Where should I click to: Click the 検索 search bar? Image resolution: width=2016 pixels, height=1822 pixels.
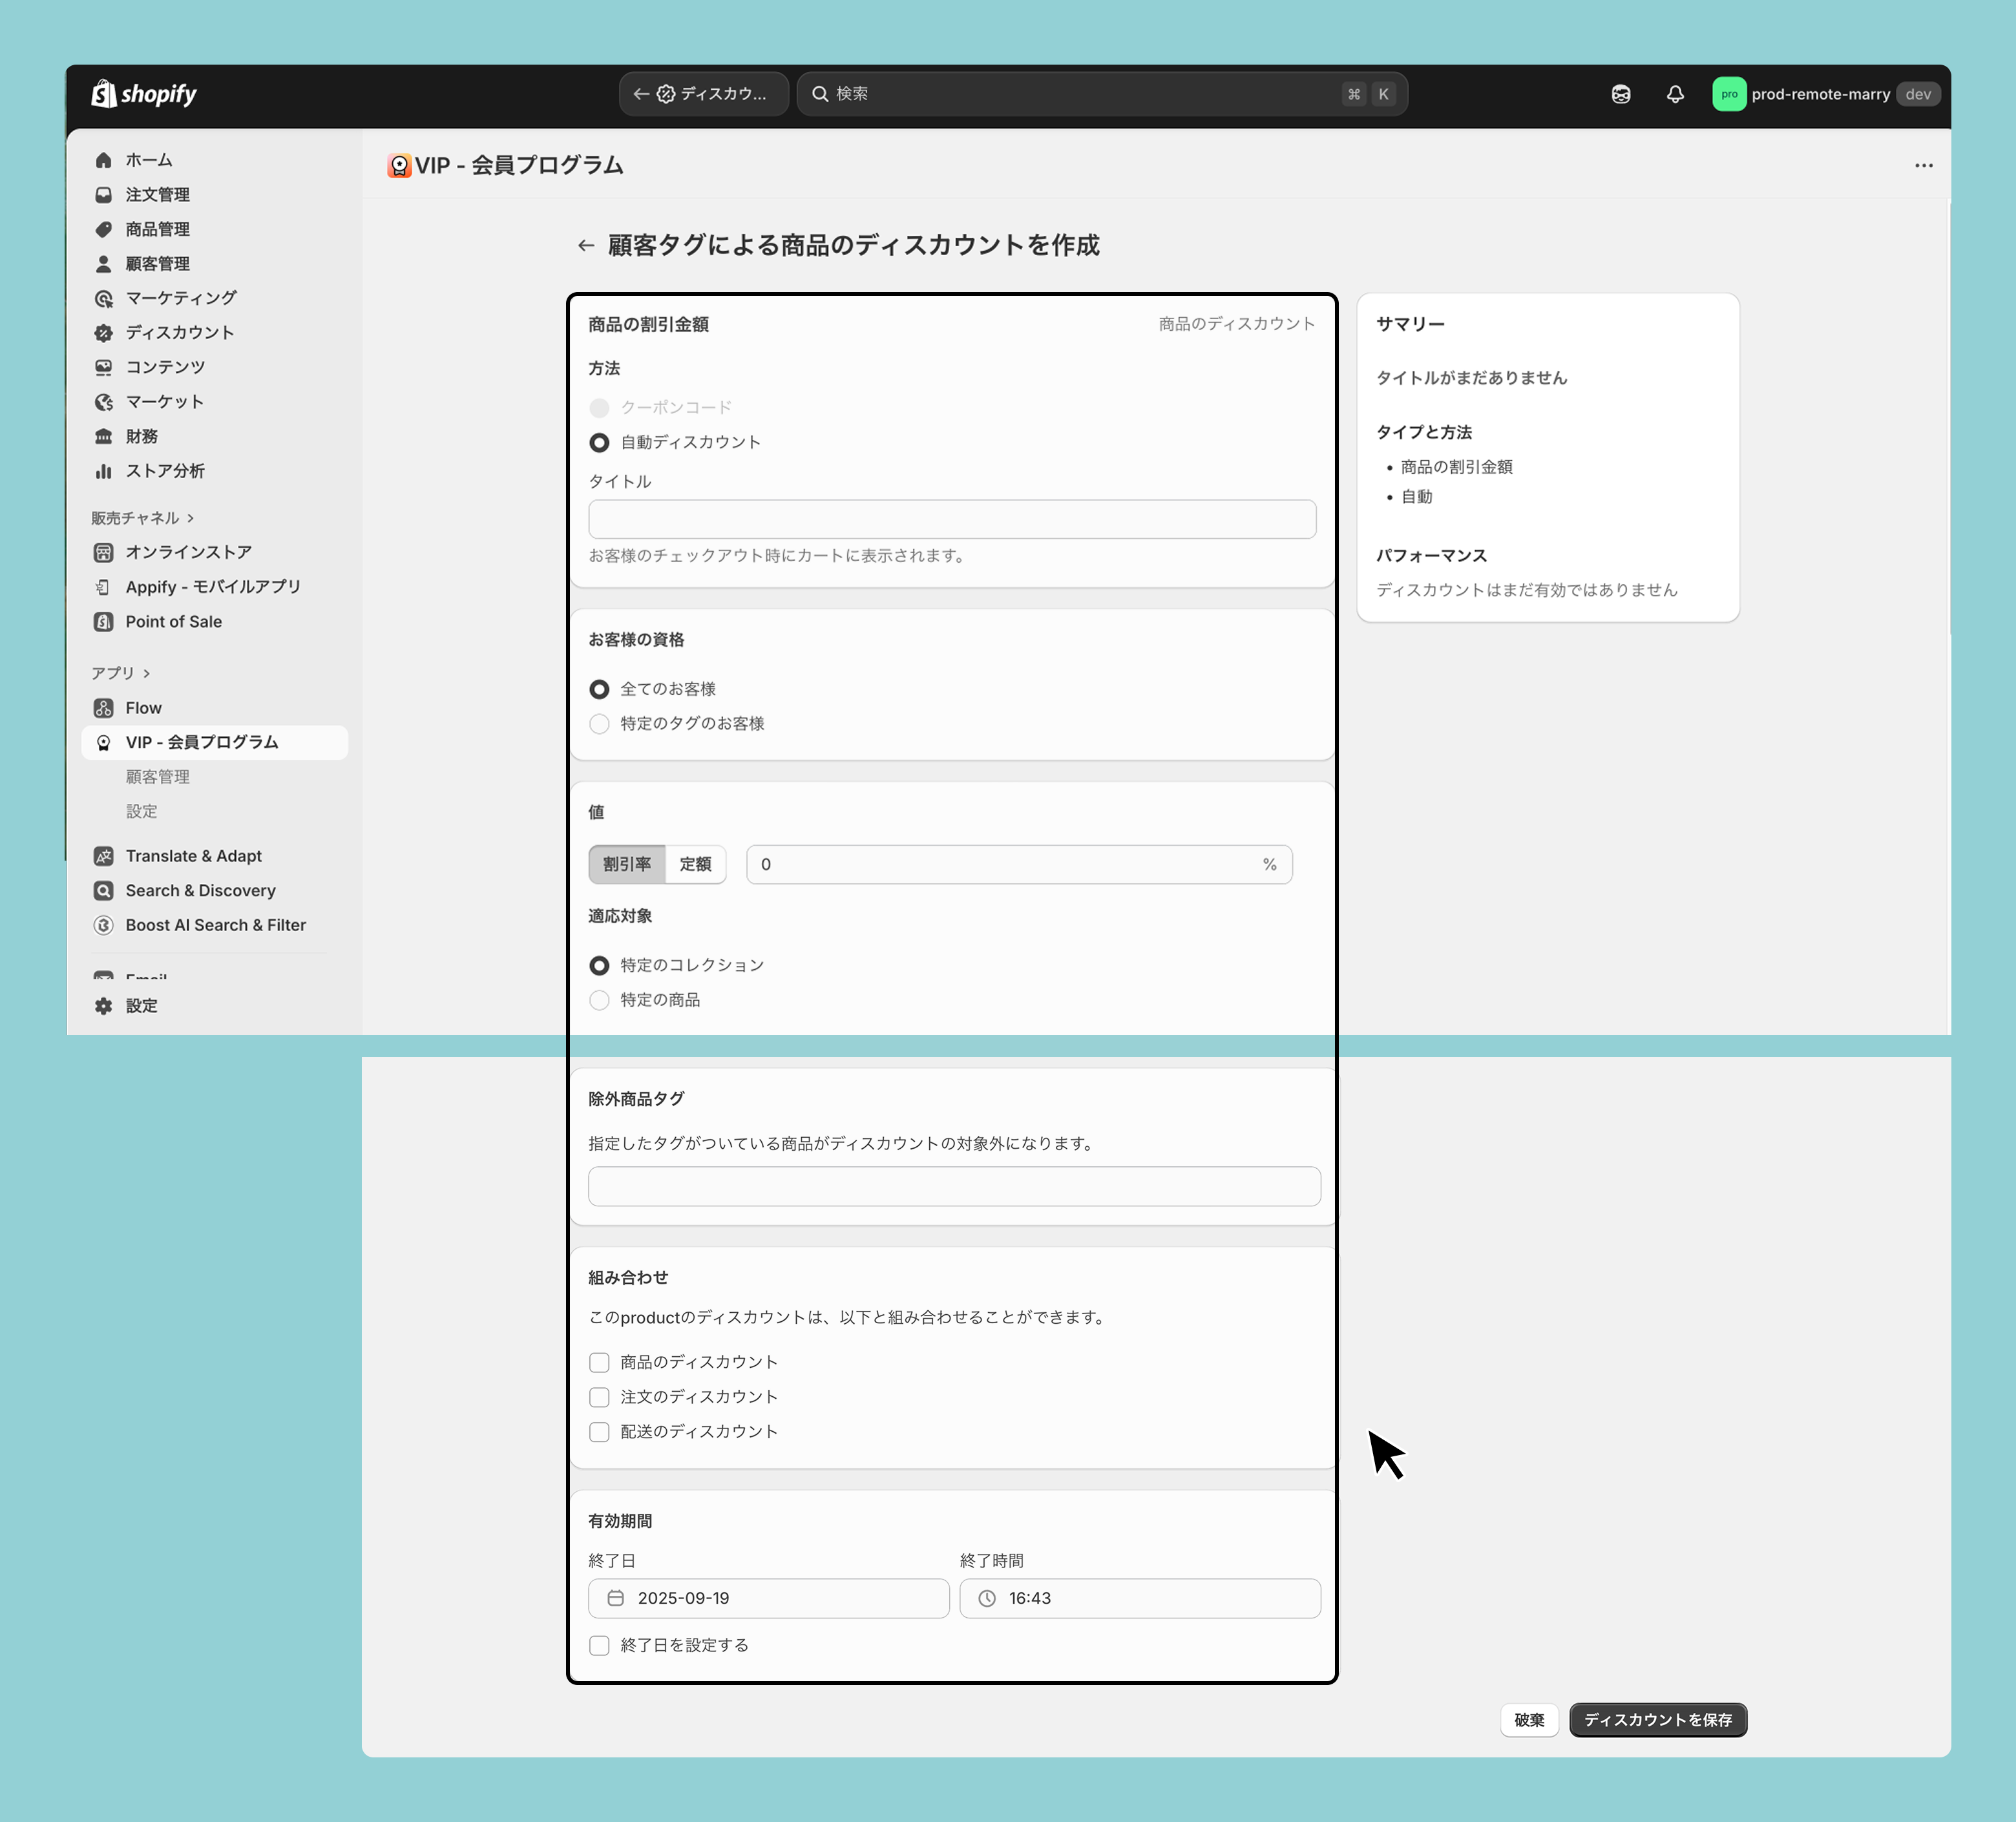click(x=1102, y=94)
